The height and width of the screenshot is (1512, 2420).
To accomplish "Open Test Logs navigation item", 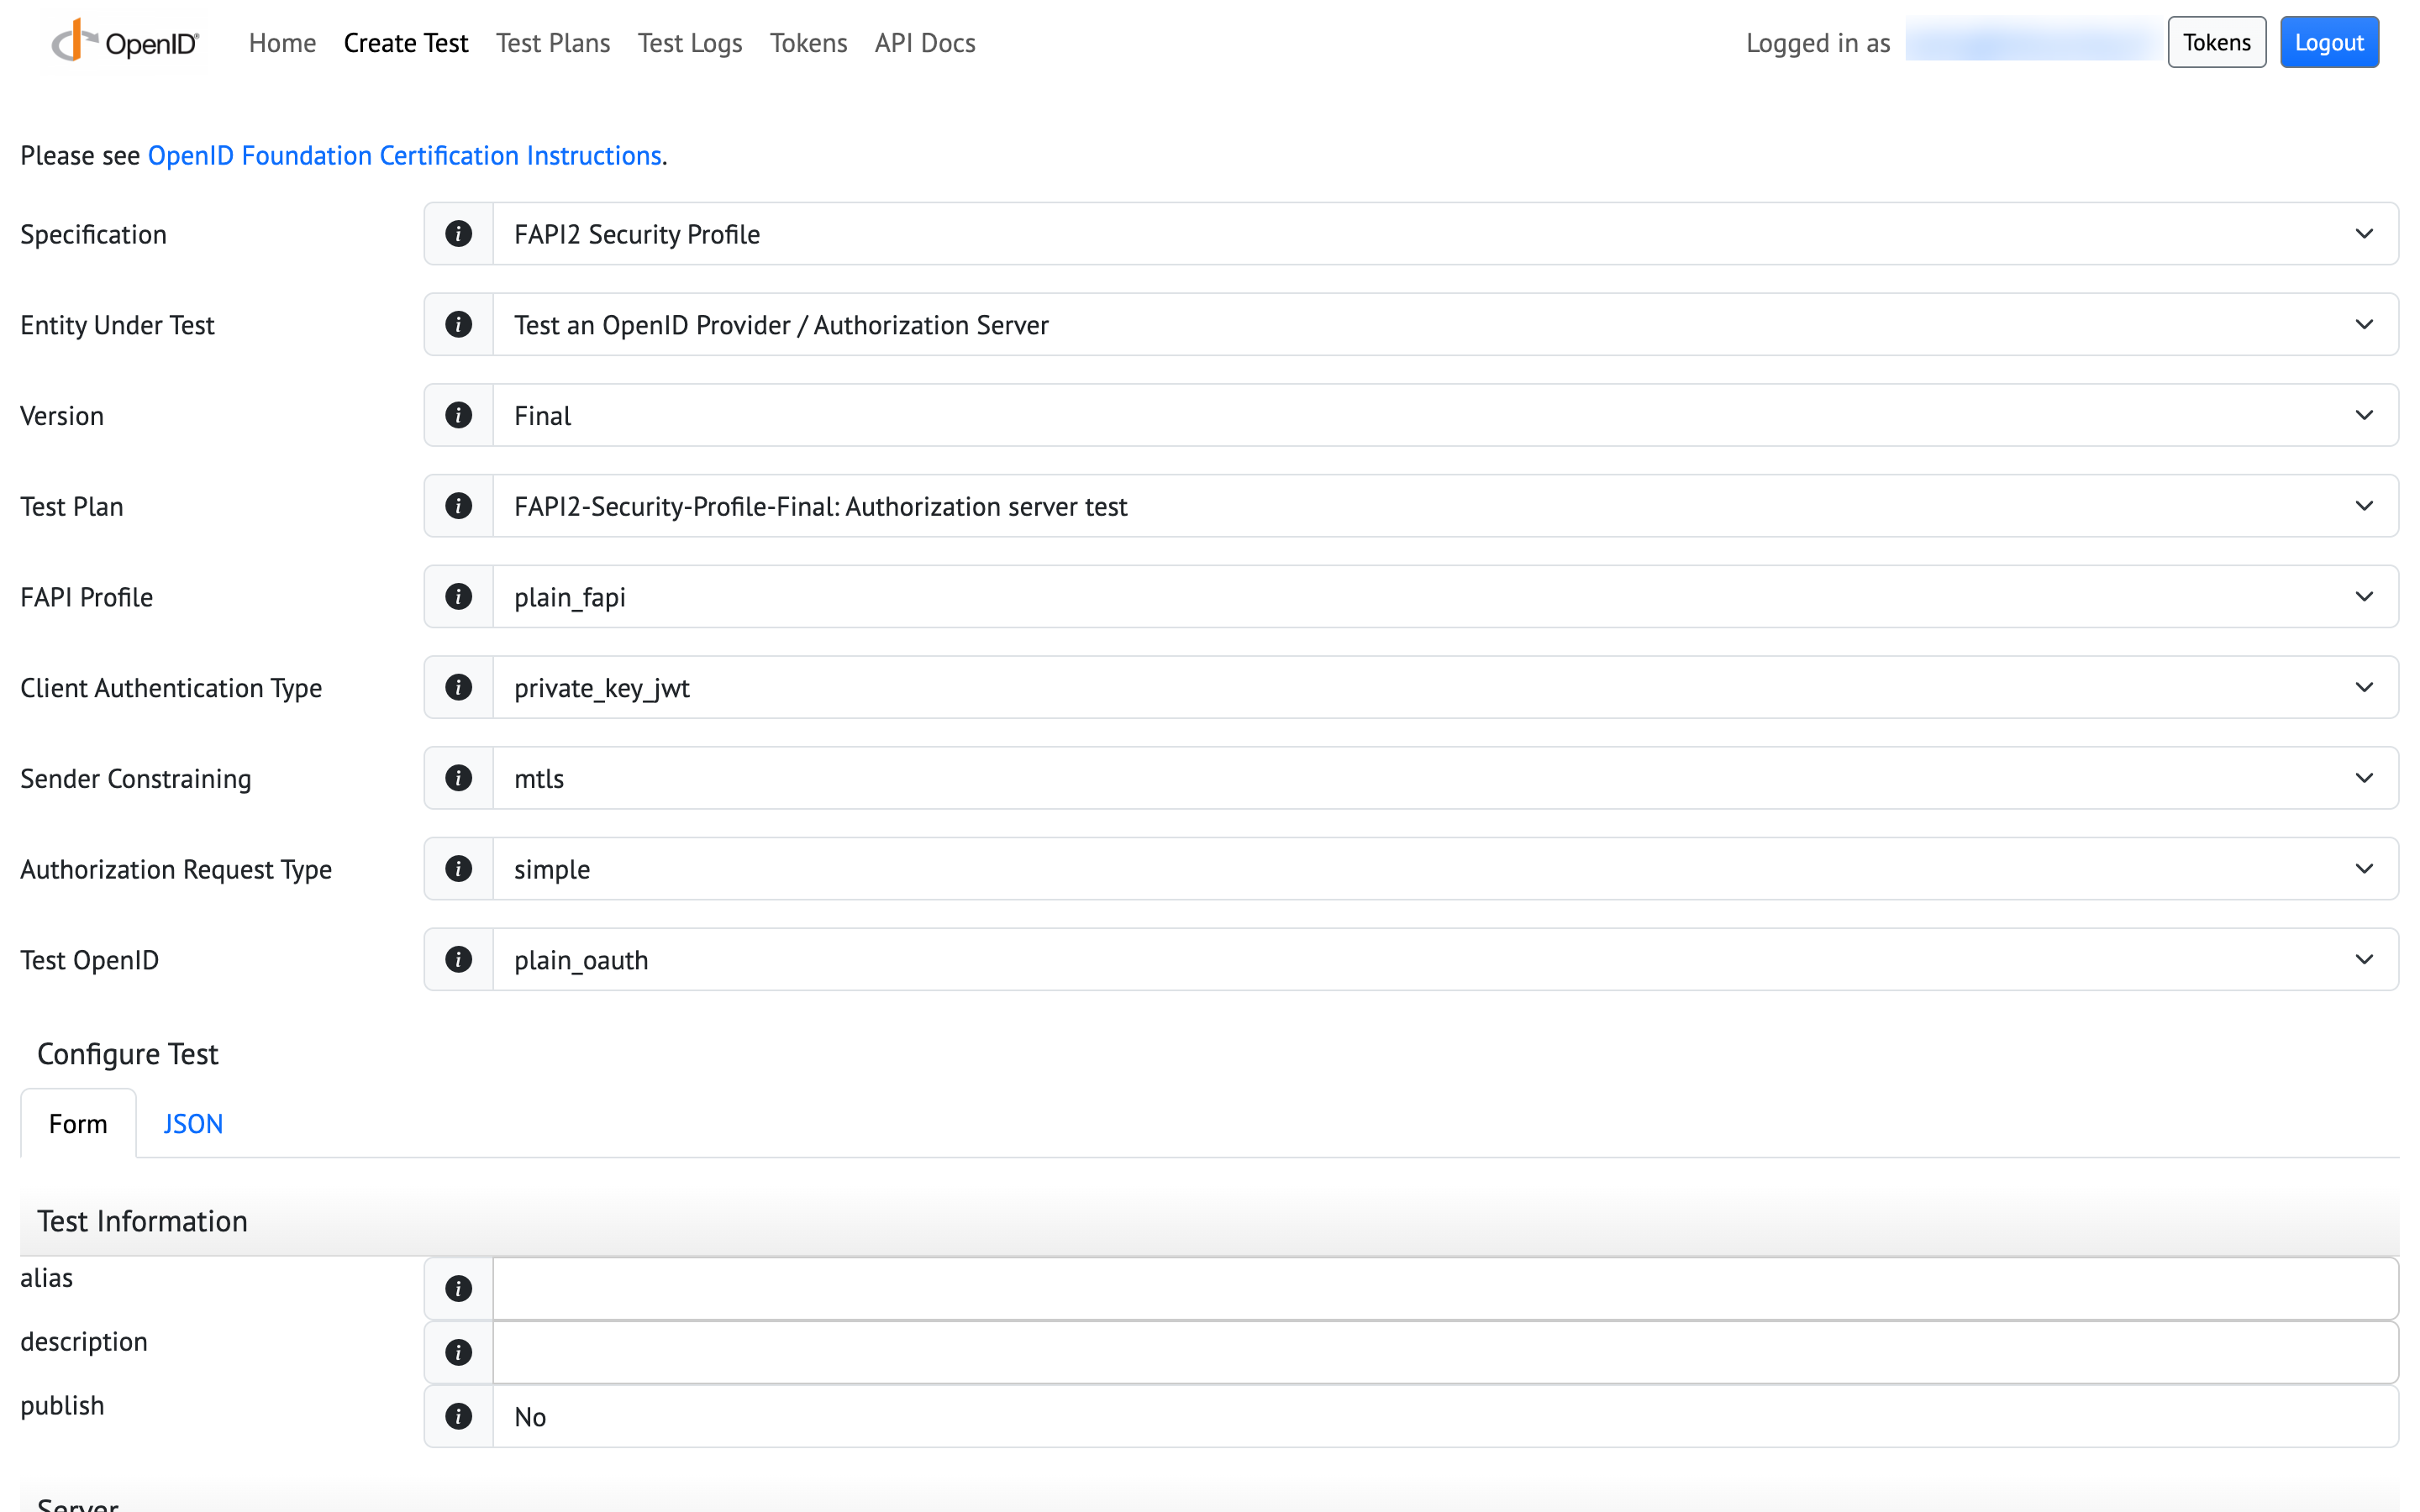I will tap(690, 43).
